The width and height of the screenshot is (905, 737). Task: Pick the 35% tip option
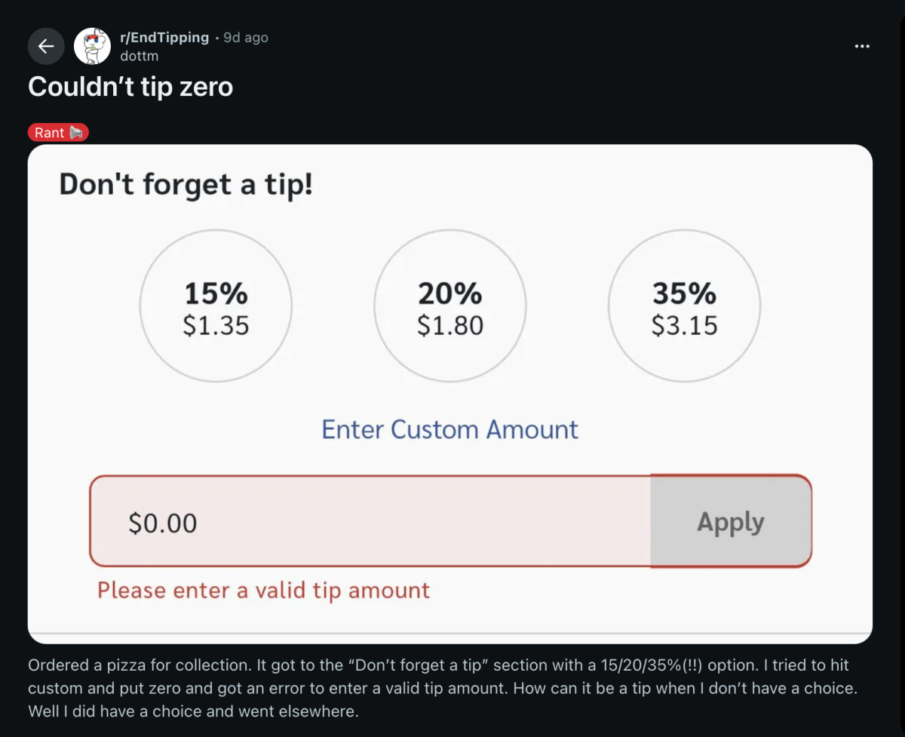coord(684,306)
